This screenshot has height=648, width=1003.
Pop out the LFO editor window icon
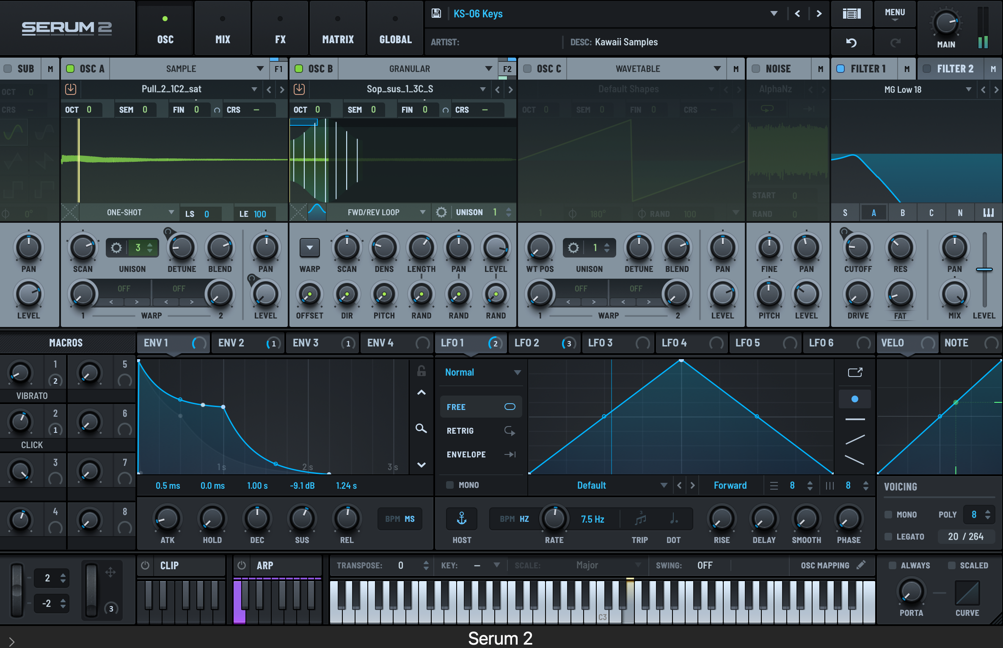tap(855, 372)
